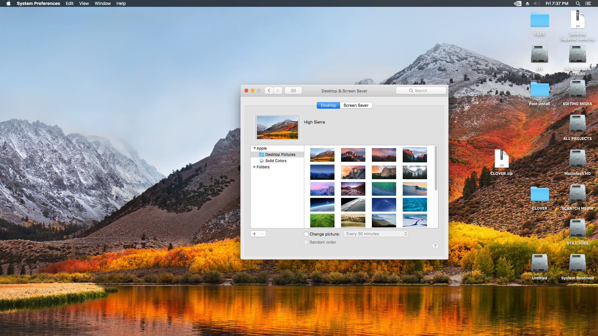Click the back navigation arrow
The height and width of the screenshot is (336, 598).
coord(269,91)
